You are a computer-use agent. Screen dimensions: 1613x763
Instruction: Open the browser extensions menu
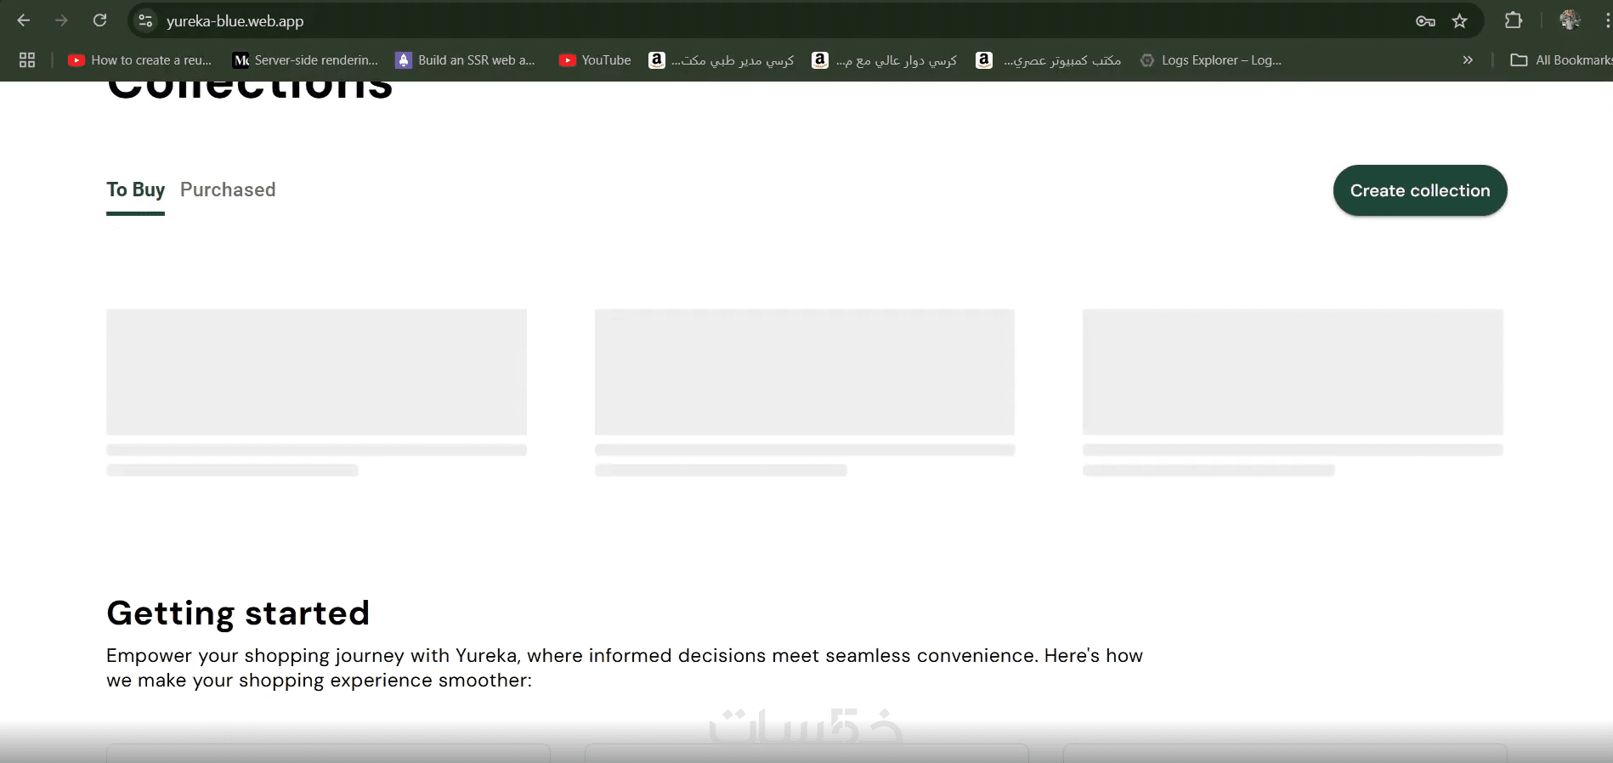[1514, 20]
